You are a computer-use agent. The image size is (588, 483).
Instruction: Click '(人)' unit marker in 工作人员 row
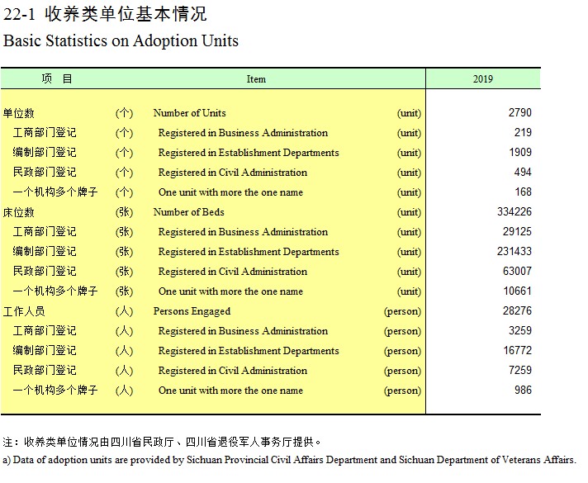124,311
